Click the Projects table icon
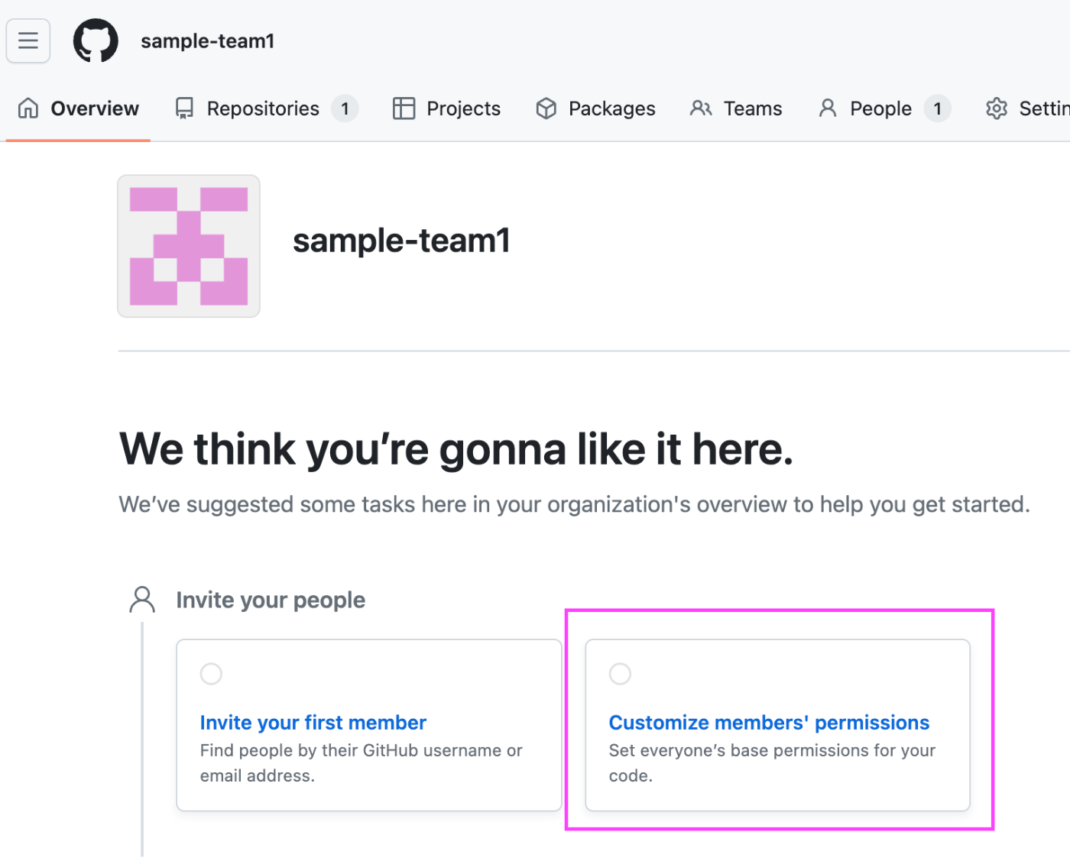 403,108
